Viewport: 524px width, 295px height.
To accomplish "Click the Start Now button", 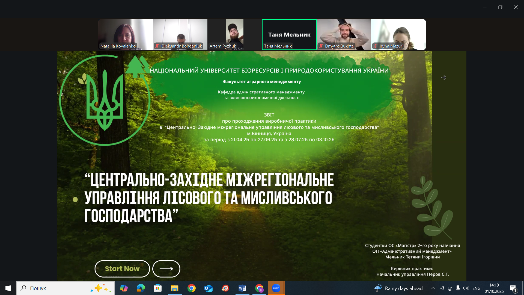I will click(x=122, y=269).
